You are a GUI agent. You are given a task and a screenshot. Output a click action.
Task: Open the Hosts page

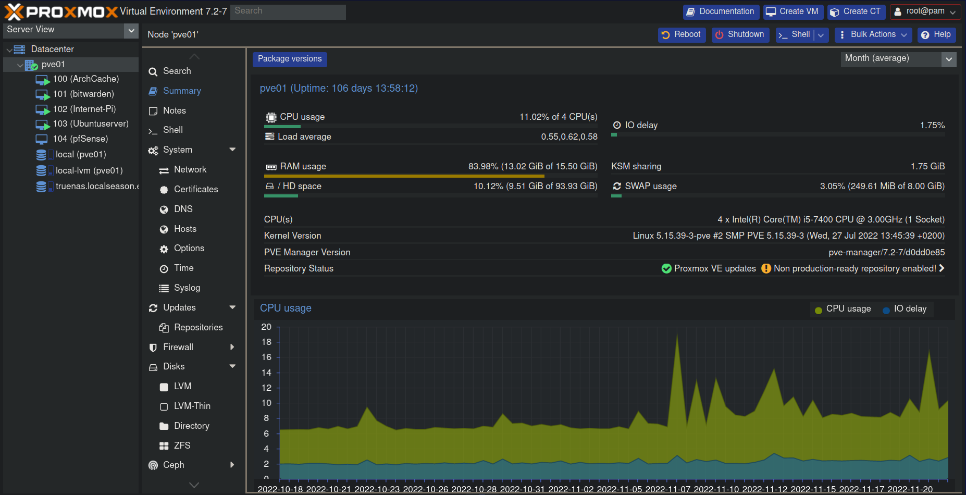[x=185, y=229]
